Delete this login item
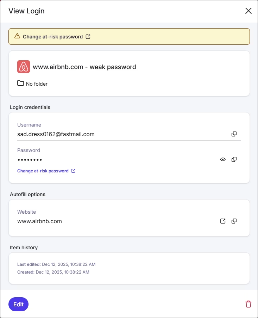 click(x=248, y=304)
